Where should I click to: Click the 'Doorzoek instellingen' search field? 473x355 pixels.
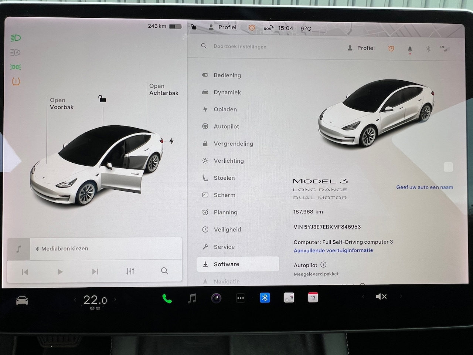(240, 47)
